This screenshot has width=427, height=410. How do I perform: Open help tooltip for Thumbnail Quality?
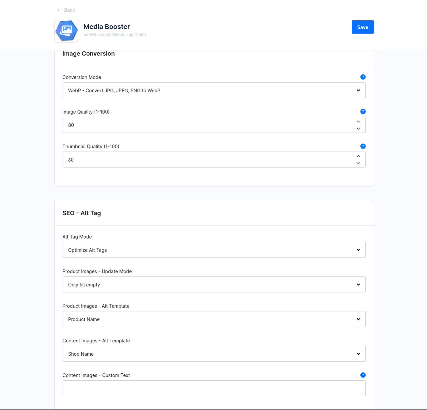point(363,146)
